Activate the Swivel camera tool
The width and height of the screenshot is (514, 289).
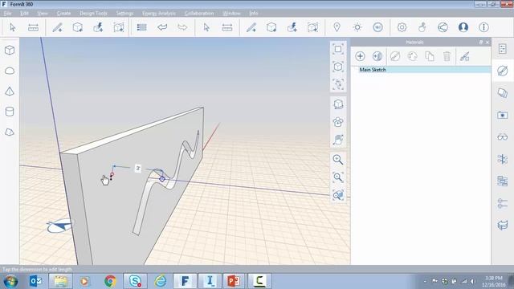pyautogui.click(x=338, y=122)
